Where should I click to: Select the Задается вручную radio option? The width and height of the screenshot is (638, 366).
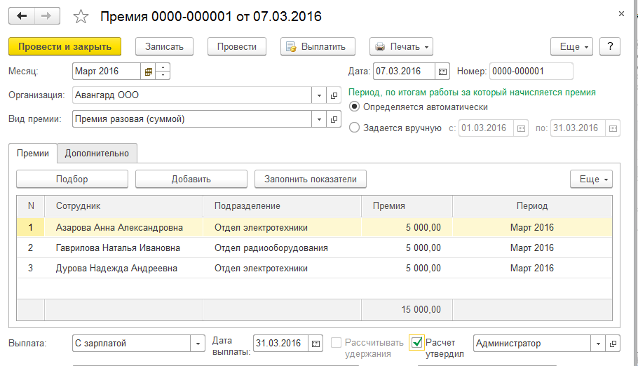(x=355, y=128)
